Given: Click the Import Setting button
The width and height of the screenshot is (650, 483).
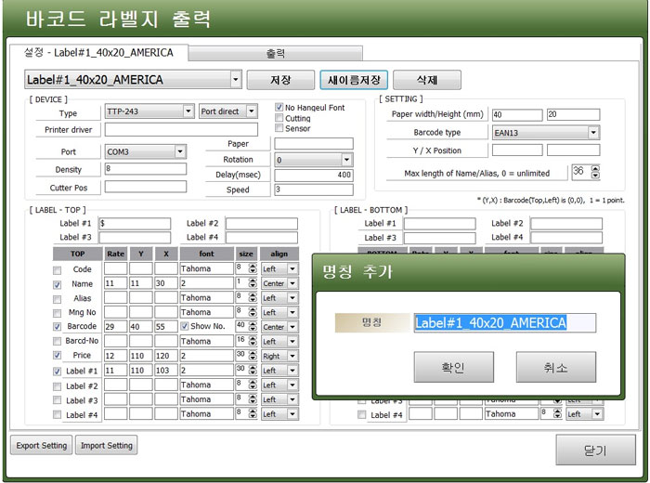Looking at the screenshot, I should [x=107, y=445].
